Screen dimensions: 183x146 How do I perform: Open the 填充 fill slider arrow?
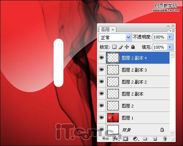(170, 47)
